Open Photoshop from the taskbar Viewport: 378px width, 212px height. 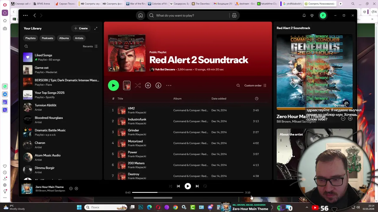[141, 207]
